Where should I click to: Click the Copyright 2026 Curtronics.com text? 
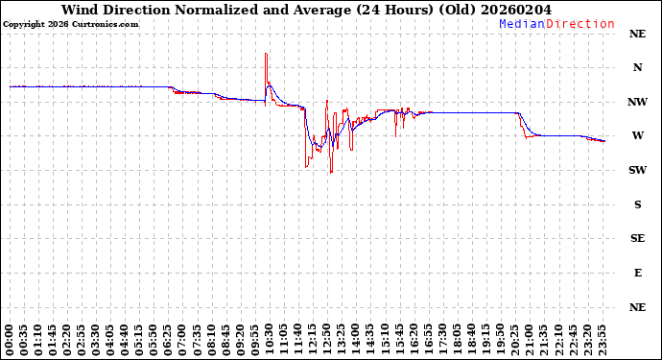(70, 25)
